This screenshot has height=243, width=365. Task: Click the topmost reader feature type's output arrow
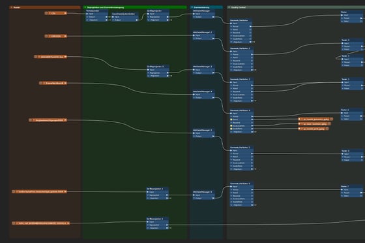(65, 13)
